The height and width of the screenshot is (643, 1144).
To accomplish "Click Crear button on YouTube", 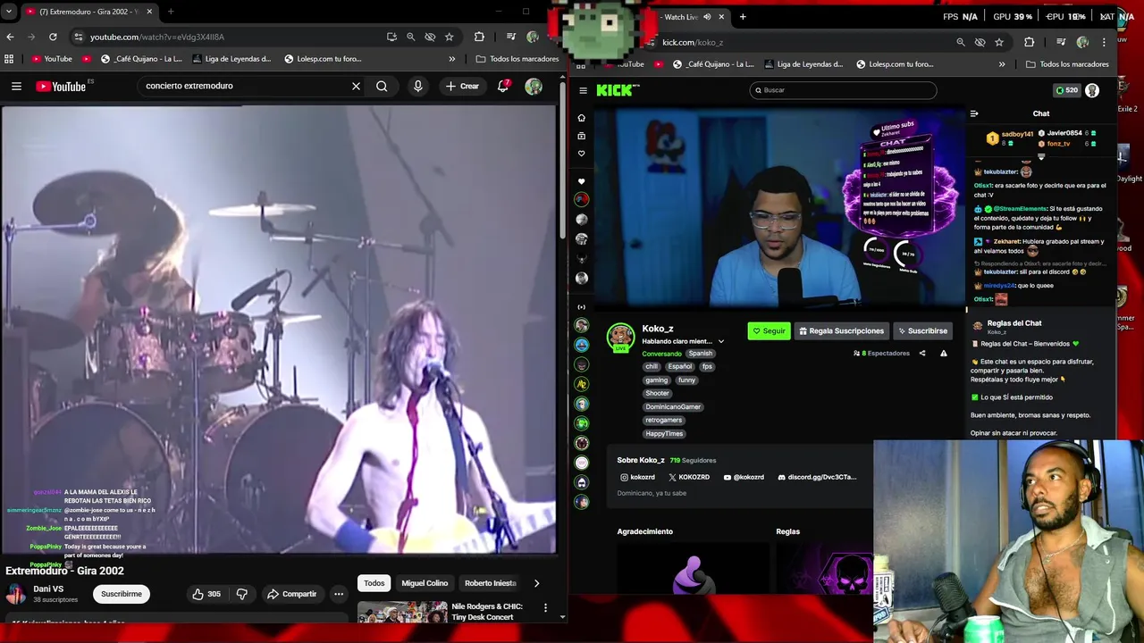I will tap(462, 86).
